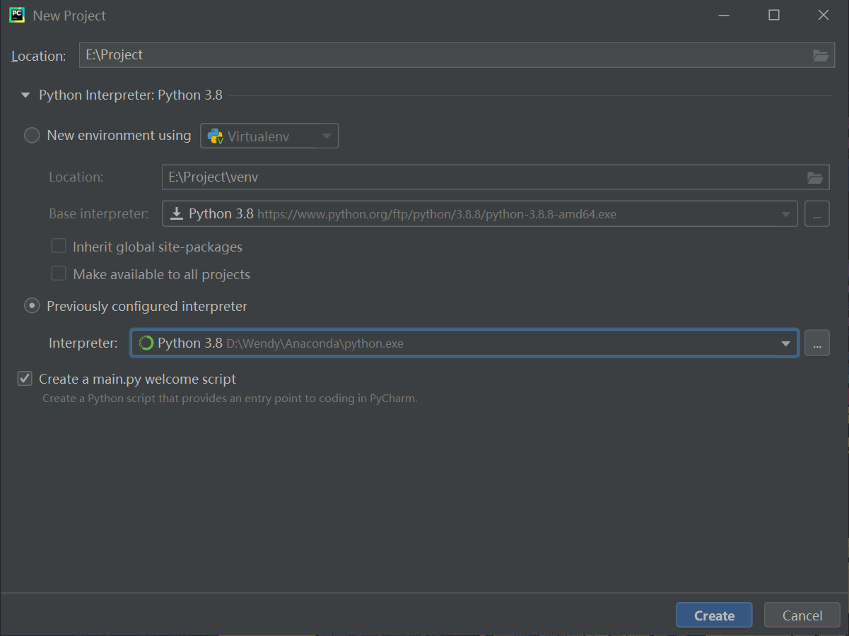Click the ellipsis button beside Base interpreter
Screen dimensions: 849x636
coord(817,213)
